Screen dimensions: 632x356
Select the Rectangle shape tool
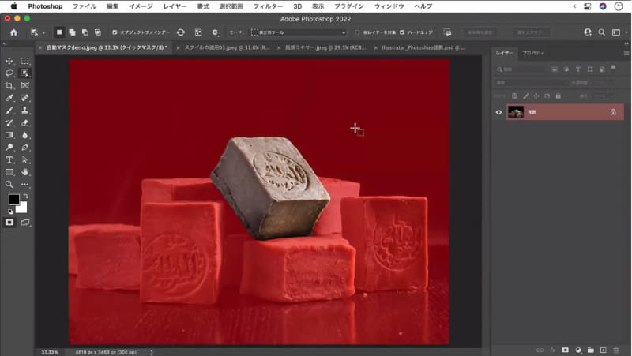click(9, 172)
